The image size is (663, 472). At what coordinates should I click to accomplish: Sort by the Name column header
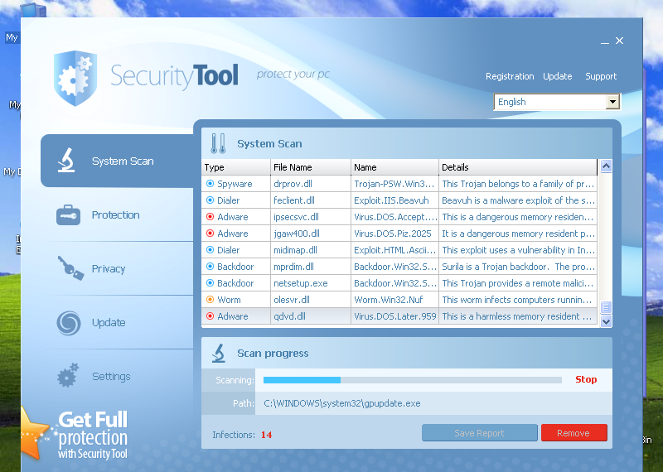[395, 167]
